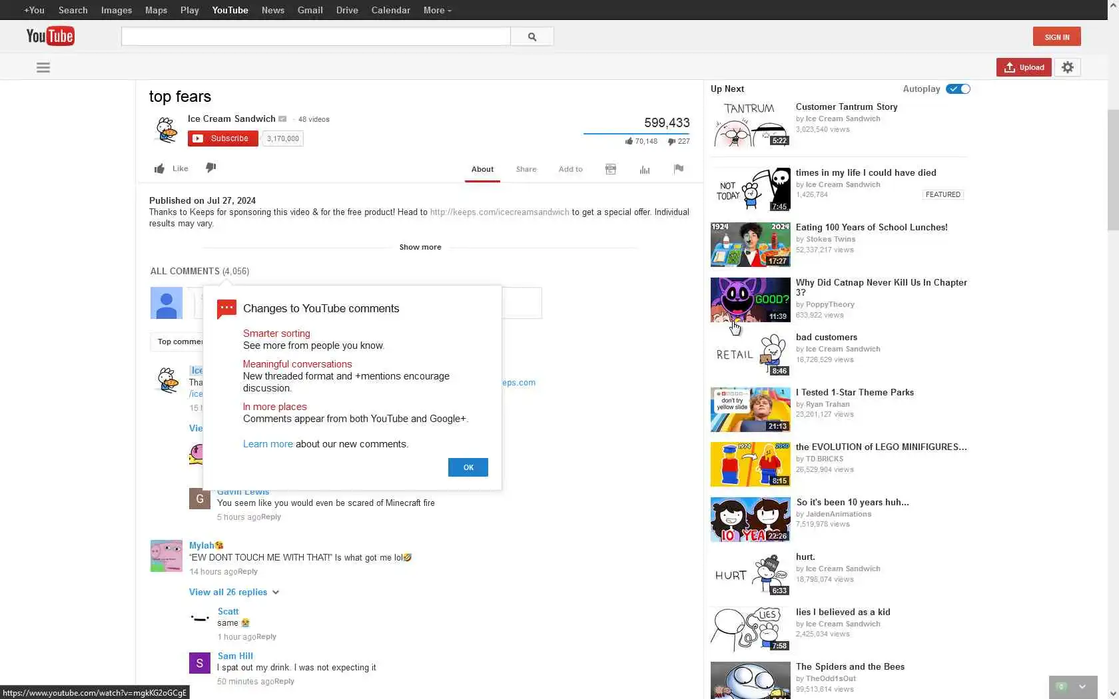Open Drive in the Google bar
1119x699 pixels.
[x=347, y=10]
